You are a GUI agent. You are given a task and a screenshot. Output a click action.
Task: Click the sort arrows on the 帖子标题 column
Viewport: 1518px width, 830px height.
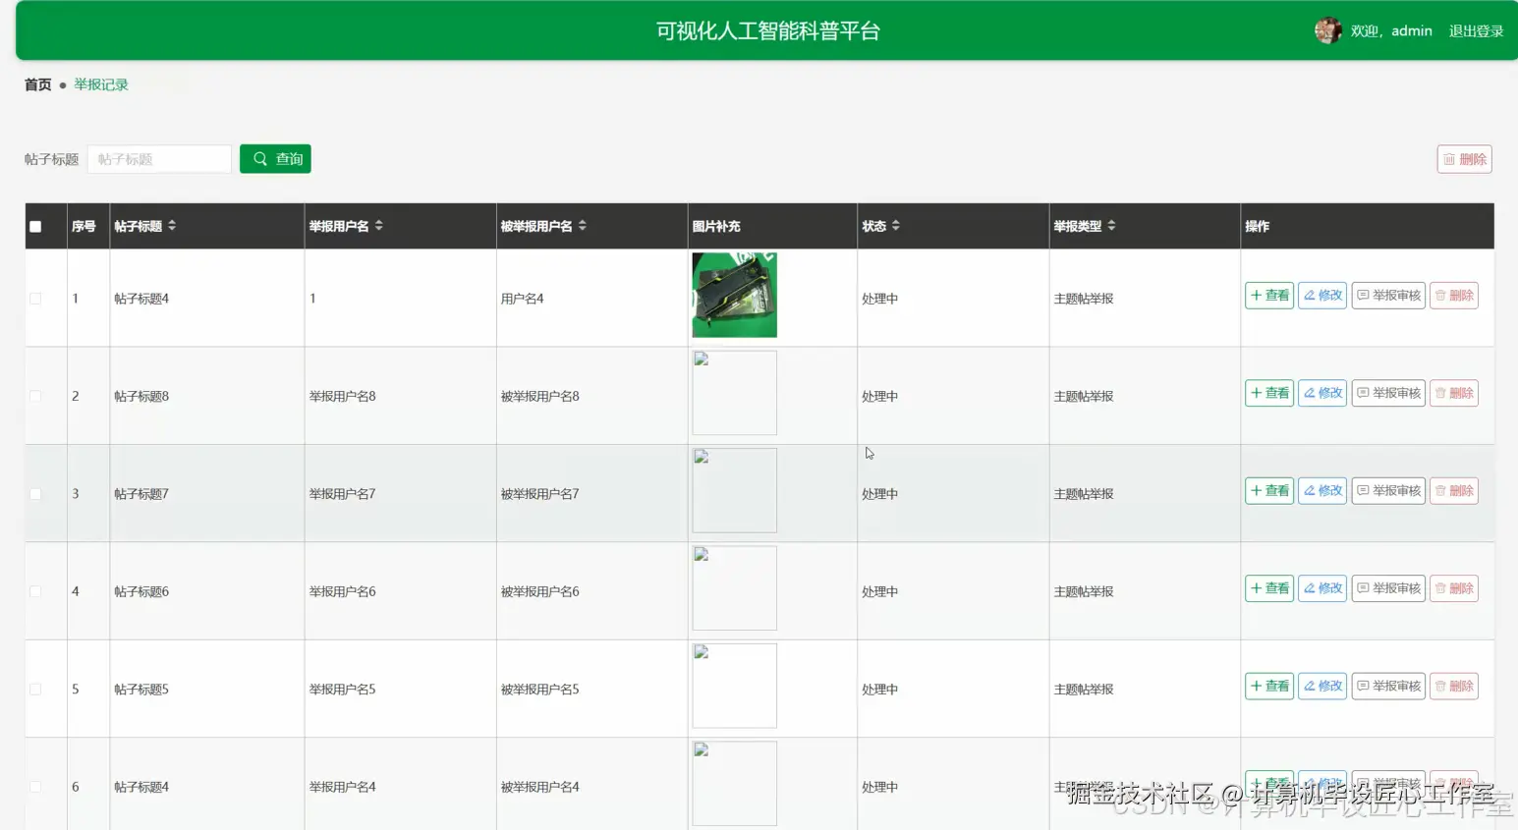coord(172,225)
